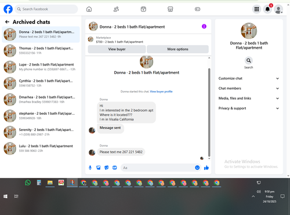Open the Gaming icon in top navigation
This screenshot has height=215, width=290.
197,9
